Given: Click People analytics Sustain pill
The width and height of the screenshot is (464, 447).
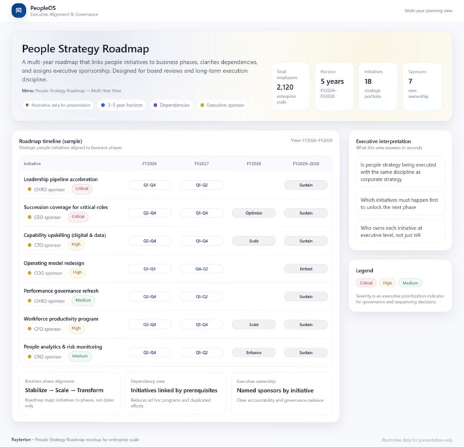Looking at the screenshot, I should click(x=306, y=353).
